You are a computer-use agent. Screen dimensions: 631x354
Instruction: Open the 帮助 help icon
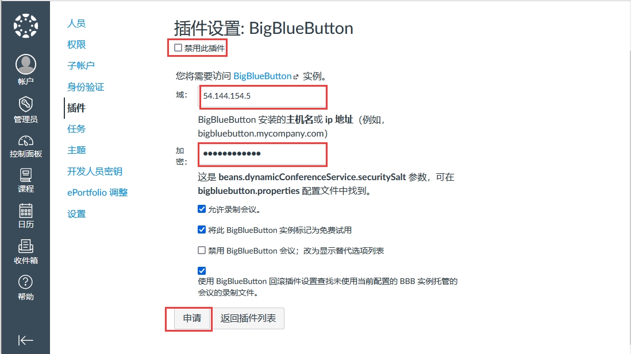pos(25,282)
